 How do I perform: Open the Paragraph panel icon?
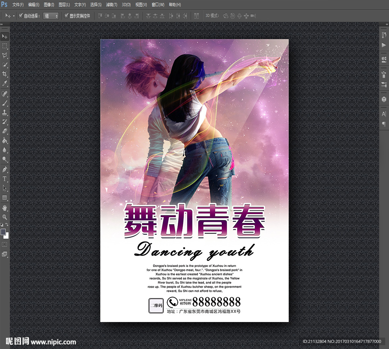(384, 124)
